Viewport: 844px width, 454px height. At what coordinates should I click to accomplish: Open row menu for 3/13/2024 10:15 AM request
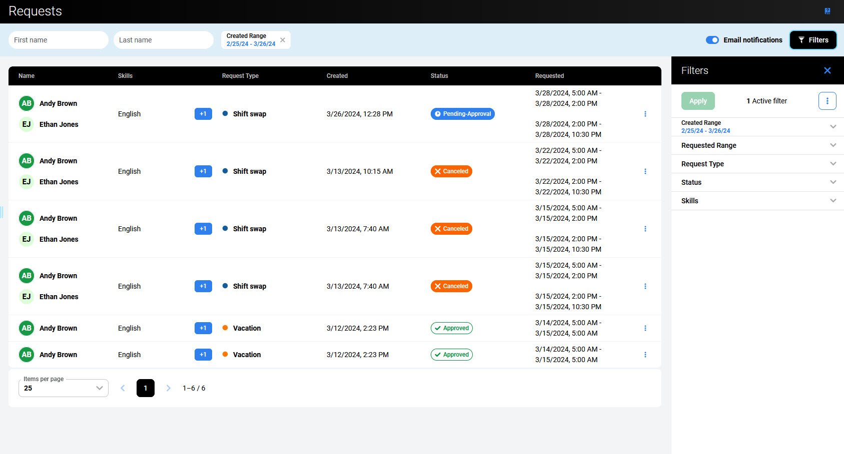pyautogui.click(x=645, y=171)
